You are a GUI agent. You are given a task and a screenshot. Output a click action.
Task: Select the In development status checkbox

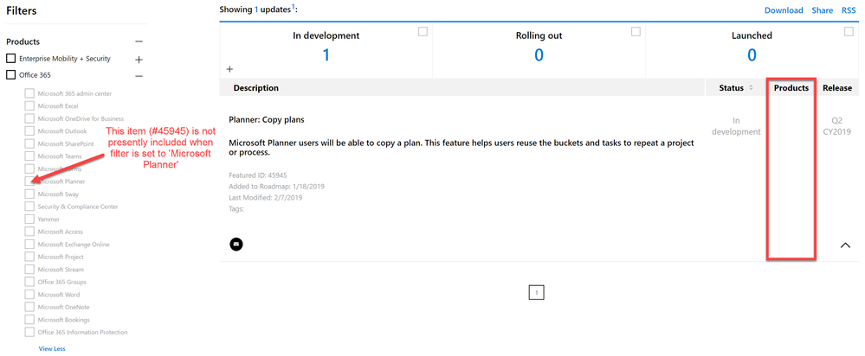423,32
